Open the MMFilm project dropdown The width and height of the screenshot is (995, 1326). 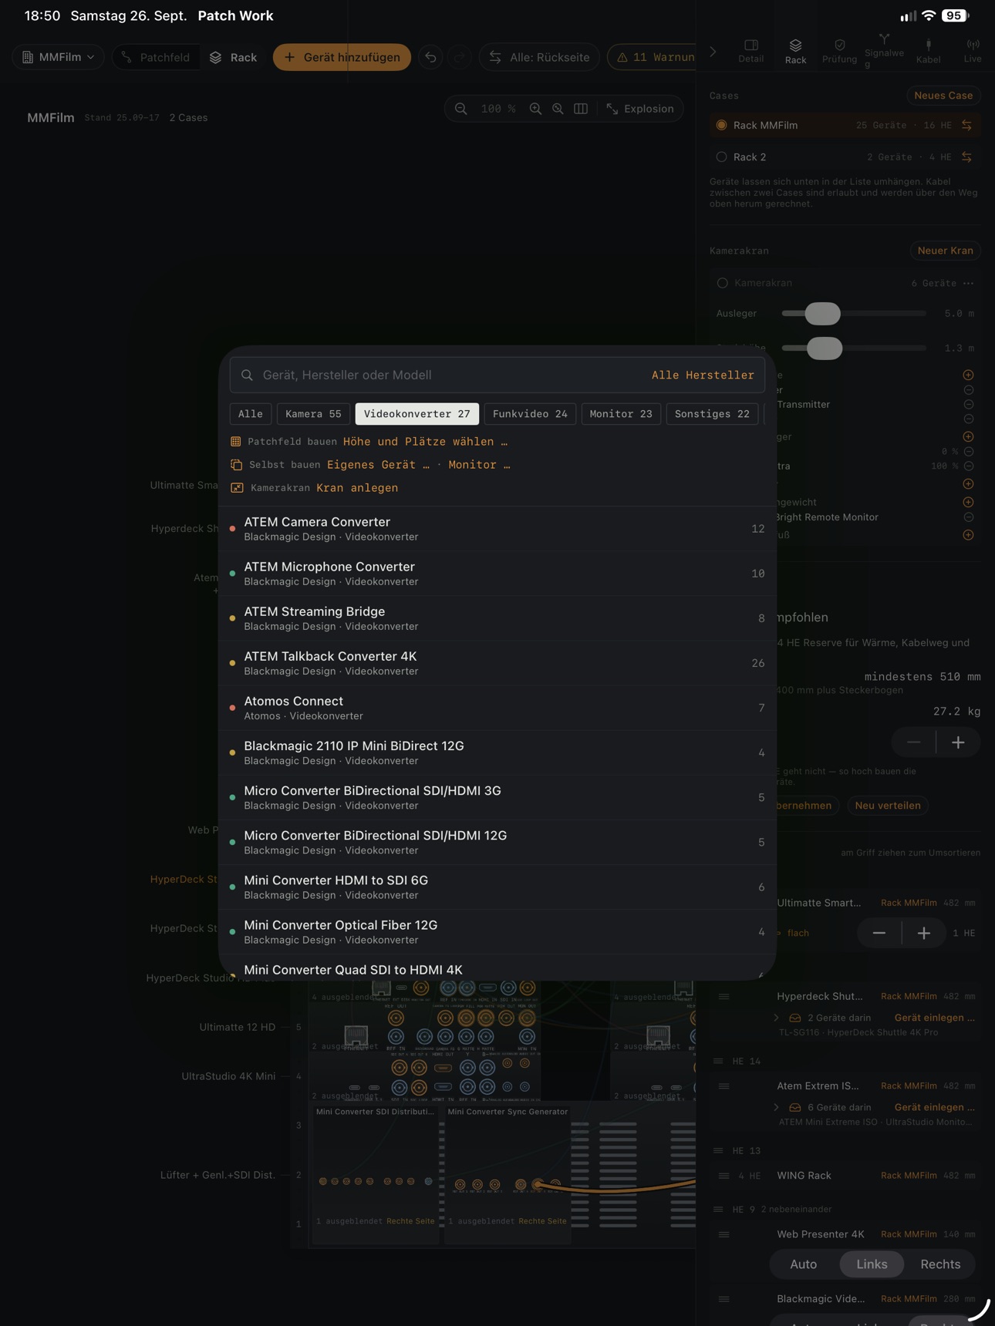click(x=58, y=57)
